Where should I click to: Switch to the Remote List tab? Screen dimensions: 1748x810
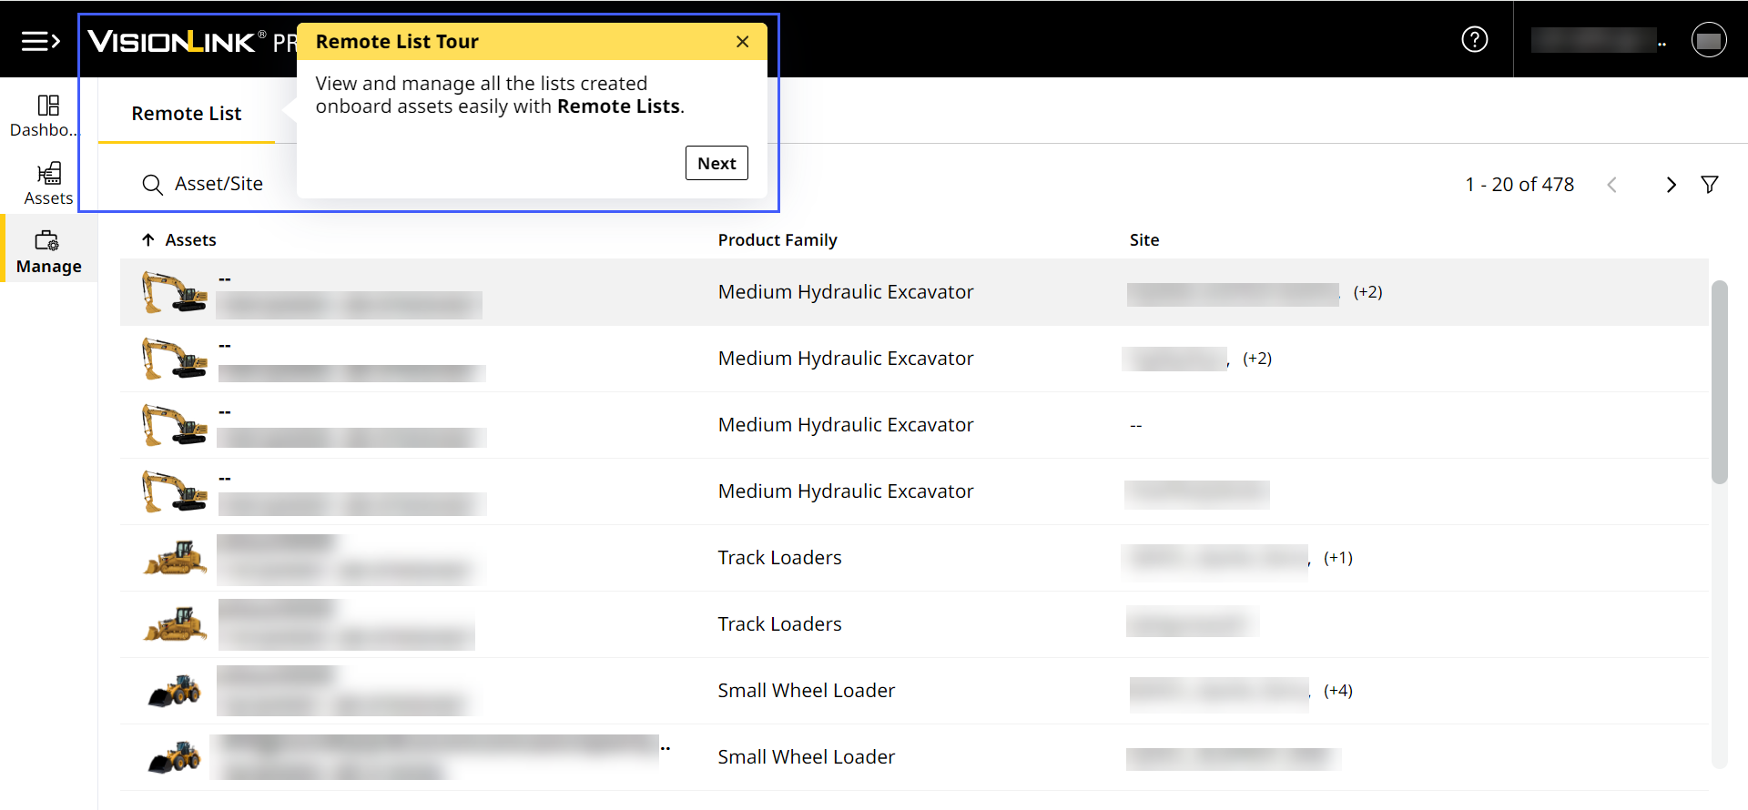click(x=186, y=114)
